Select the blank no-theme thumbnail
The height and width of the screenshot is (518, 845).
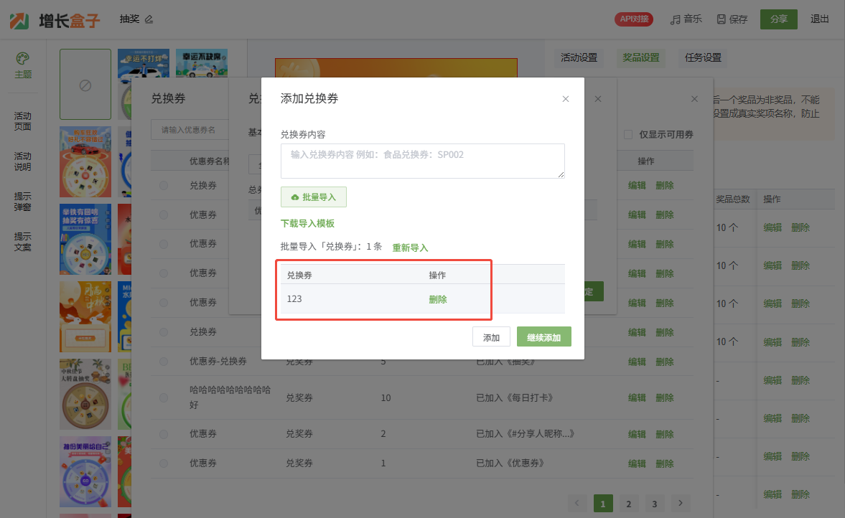(x=85, y=85)
